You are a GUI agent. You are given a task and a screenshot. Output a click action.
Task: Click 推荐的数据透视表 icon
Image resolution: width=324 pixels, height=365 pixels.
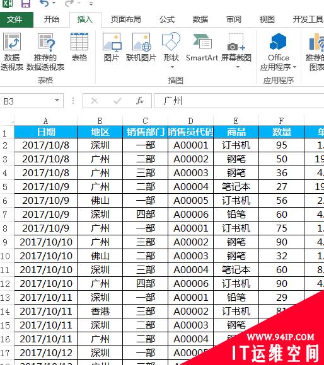pos(45,52)
